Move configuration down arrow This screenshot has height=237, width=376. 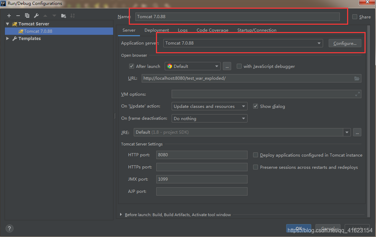click(54, 16)
